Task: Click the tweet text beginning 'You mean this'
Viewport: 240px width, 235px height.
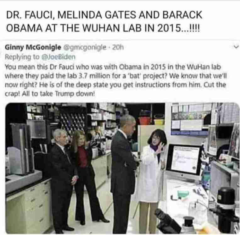Action: pos(115,80)
